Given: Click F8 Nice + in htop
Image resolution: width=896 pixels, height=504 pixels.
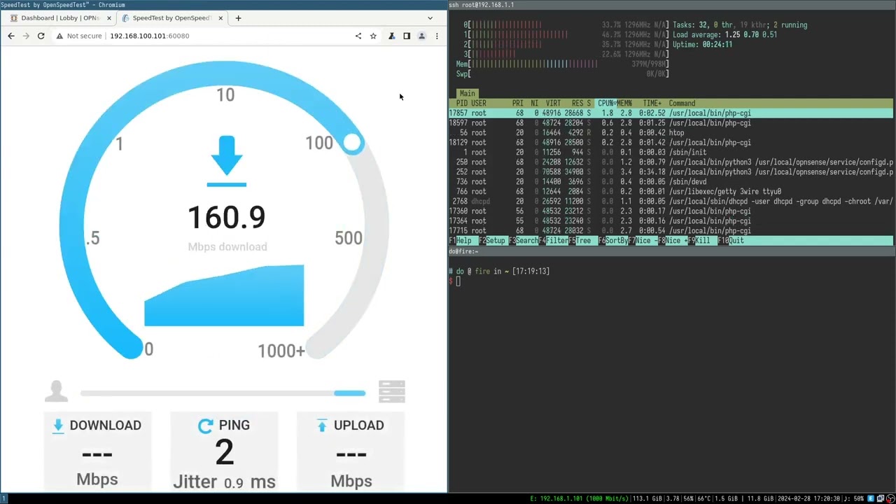Looking at the screenshot, I should tap(672, 240).
